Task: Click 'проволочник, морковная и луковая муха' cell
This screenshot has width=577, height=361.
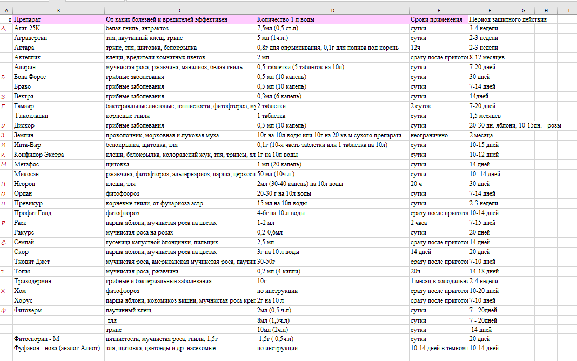Action: (180, 136)
